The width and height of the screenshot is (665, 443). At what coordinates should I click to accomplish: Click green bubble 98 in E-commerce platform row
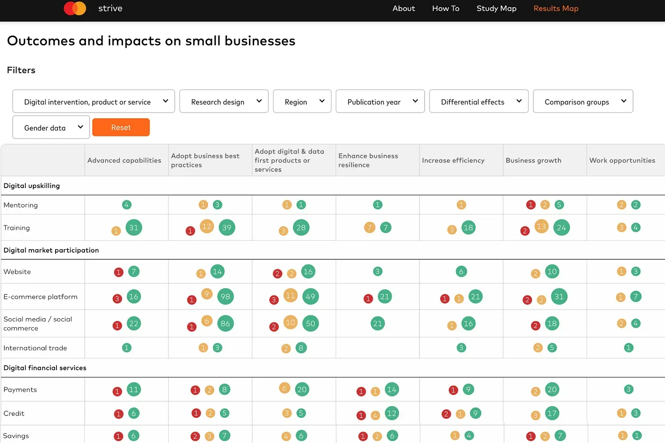[225, 297]
